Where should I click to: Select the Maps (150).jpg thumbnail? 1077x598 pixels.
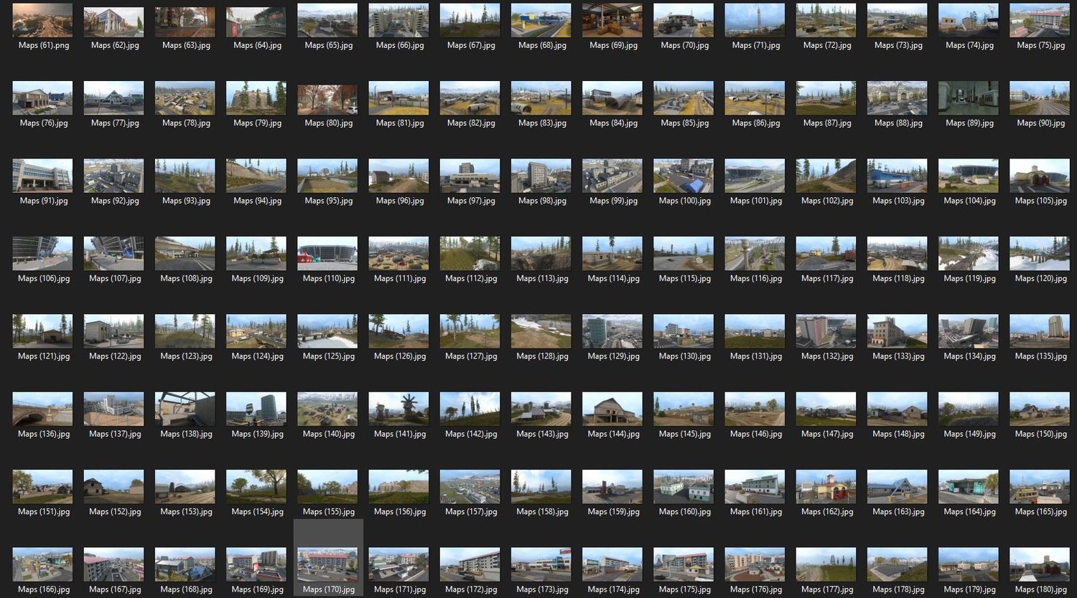click(1040, 409)
